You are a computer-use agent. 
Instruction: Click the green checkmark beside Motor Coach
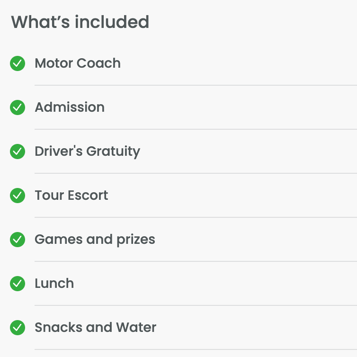(18, 63)
